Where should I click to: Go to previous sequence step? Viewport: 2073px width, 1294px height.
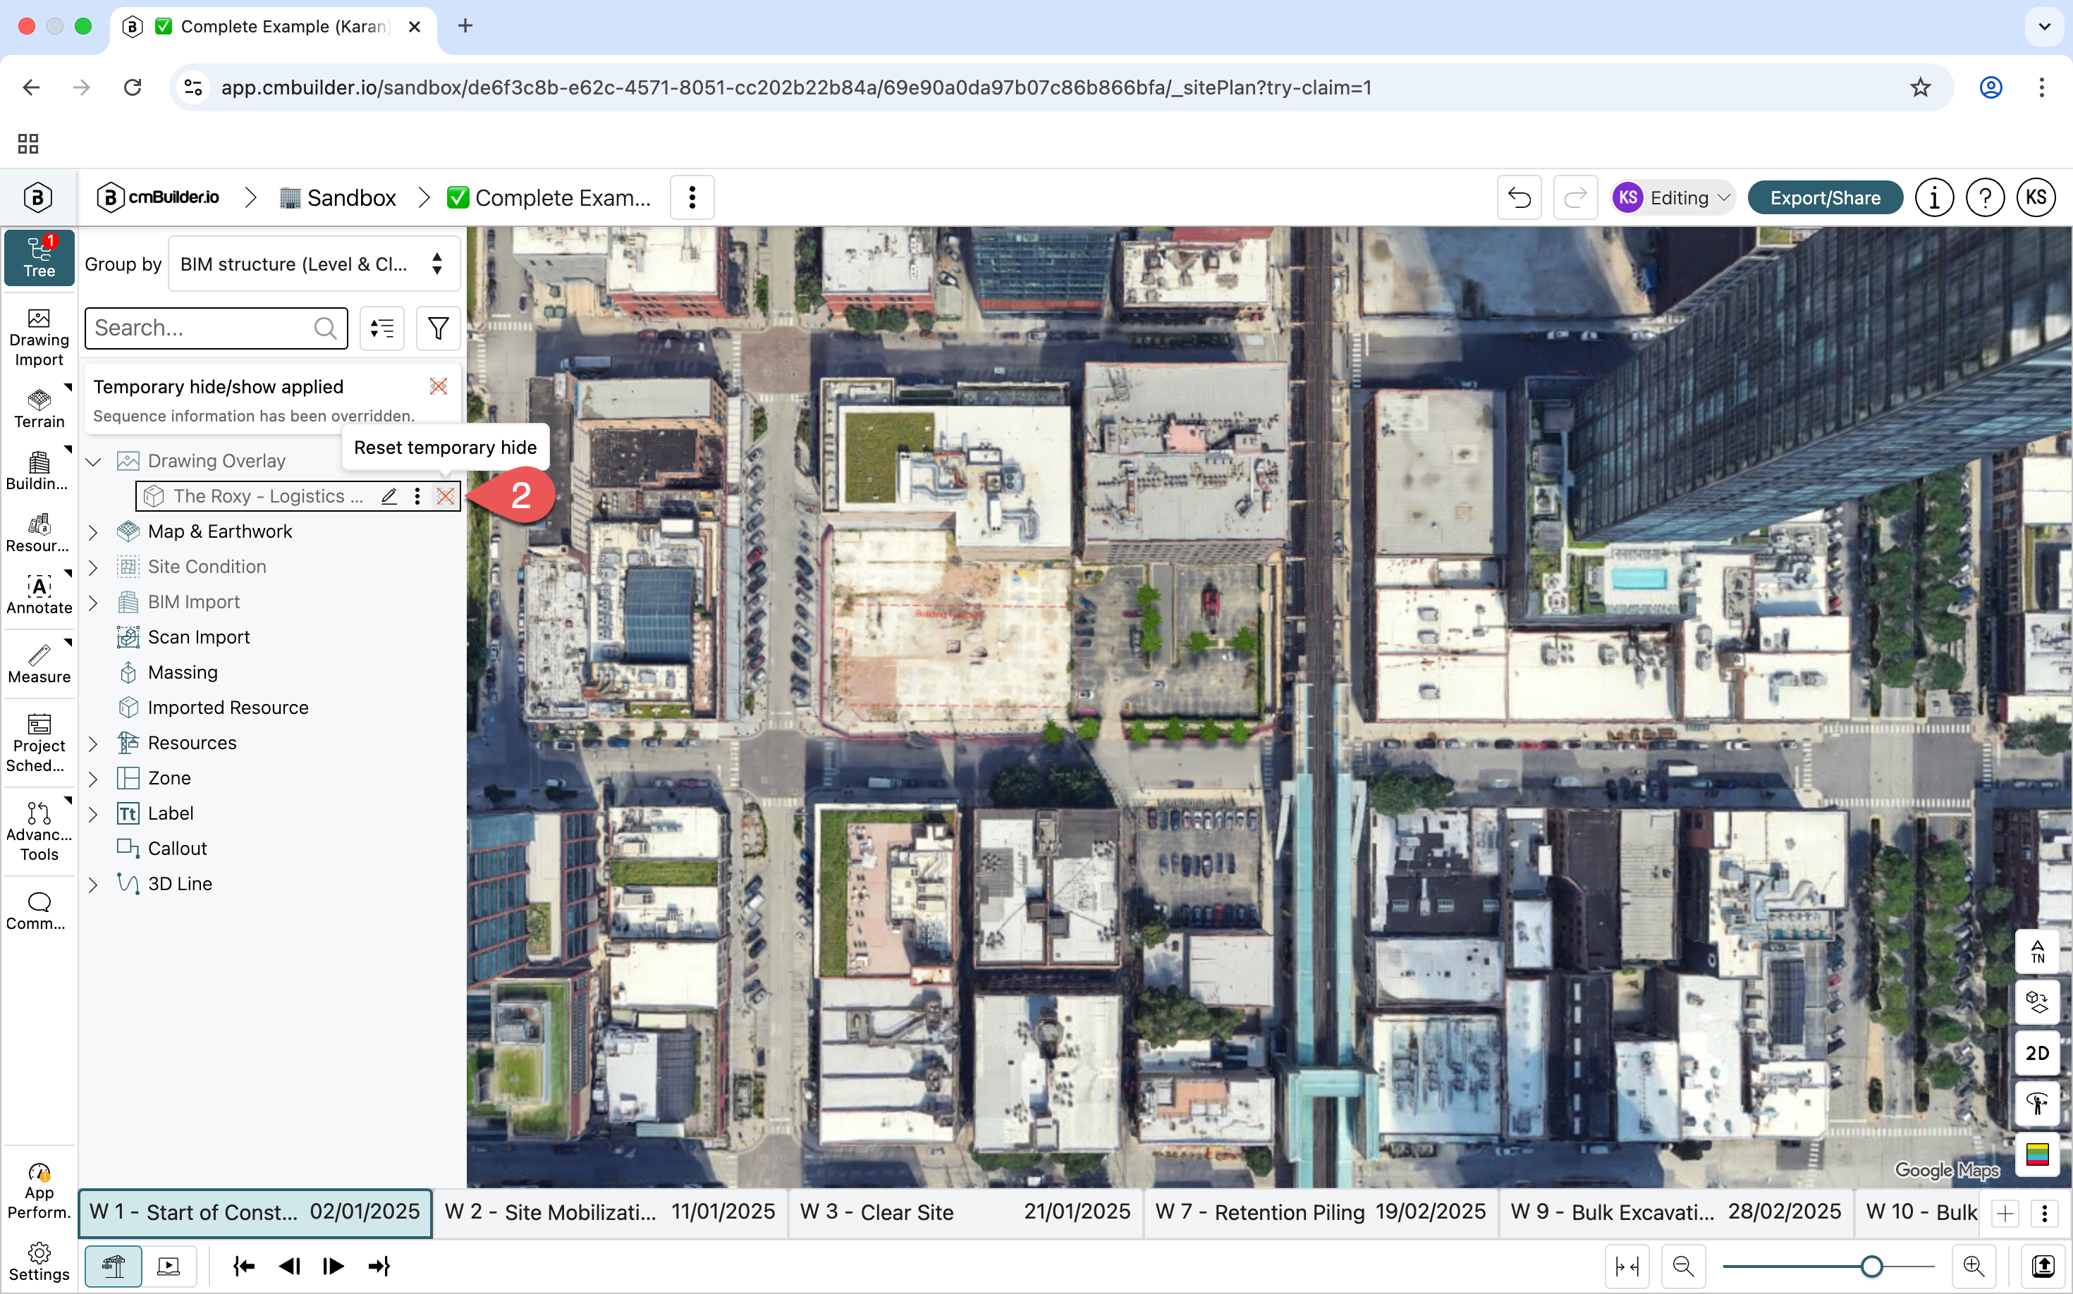[x=289, y=1266]
